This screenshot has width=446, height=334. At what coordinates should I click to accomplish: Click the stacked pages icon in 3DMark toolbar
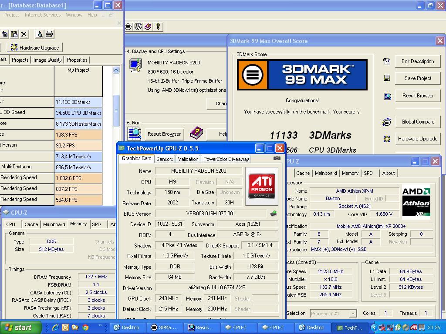138,27
